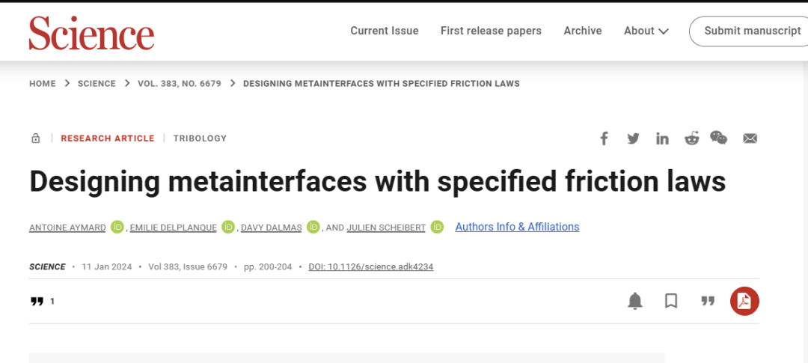
Task: Open Authors Info & Affiliations
Action: click(517, 227)
